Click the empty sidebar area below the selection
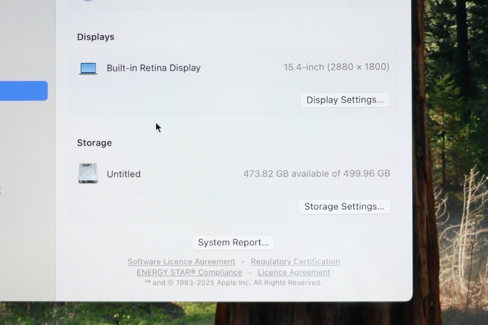Viewport: 488px width, 325px height. [x=27, y=198]
